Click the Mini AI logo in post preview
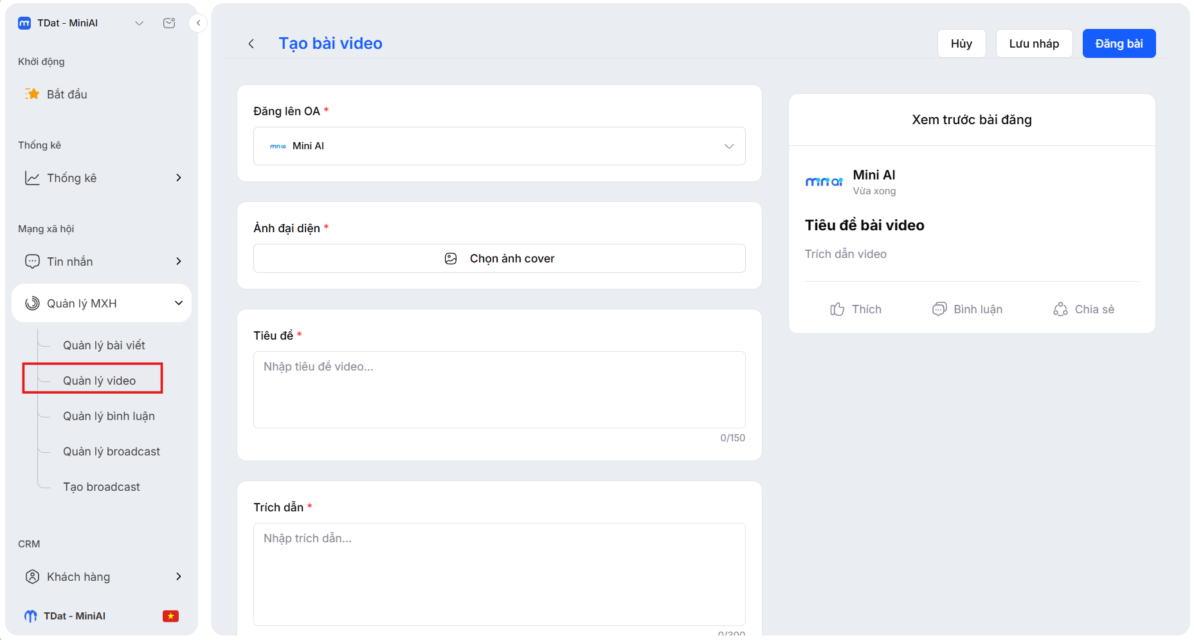This screenshot has height=640, width=1194. pyautogui.click(x=824, y=182)
